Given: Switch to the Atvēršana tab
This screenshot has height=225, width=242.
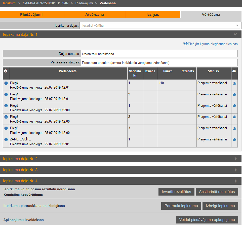Looking at the screenshot, I should point(94,15).
